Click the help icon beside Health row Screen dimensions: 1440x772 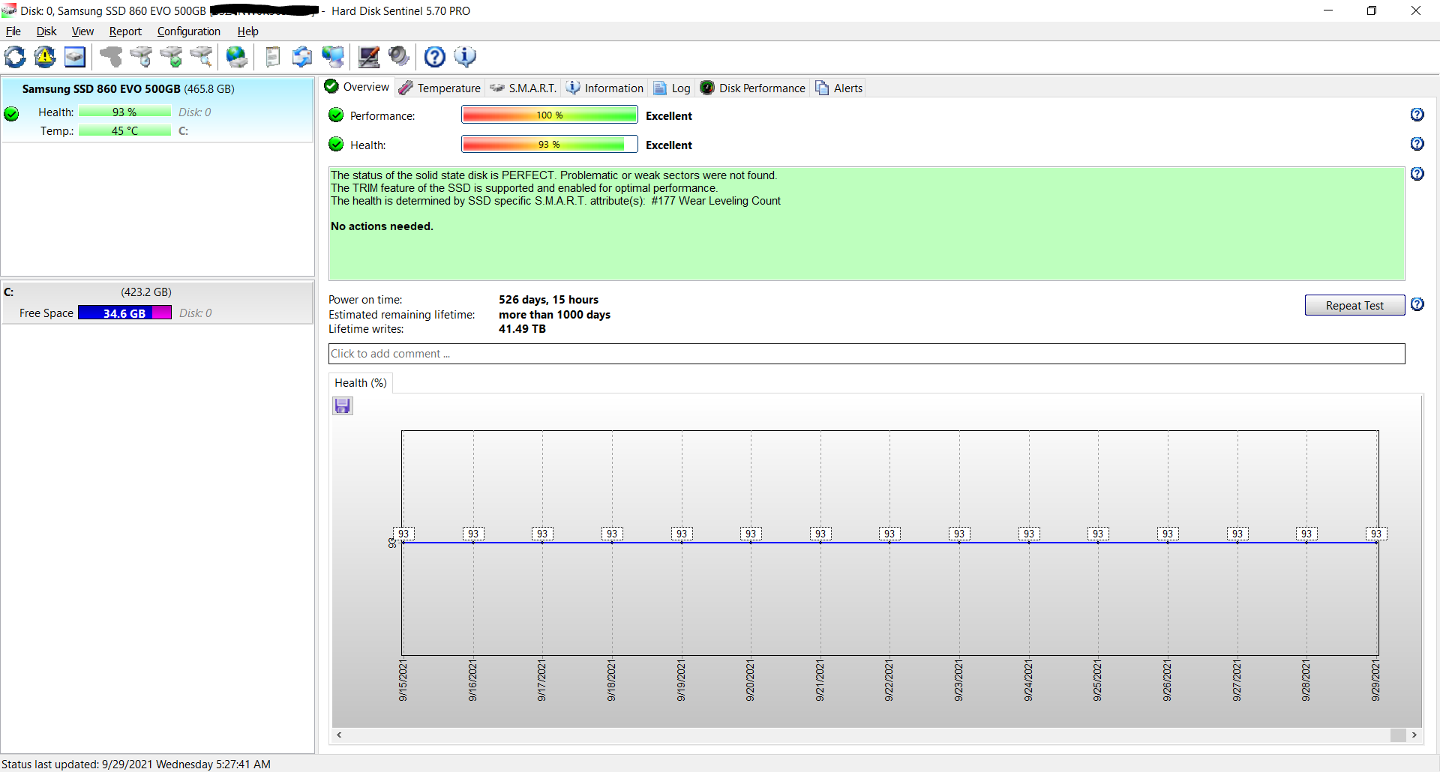[x=1417, y=144]
